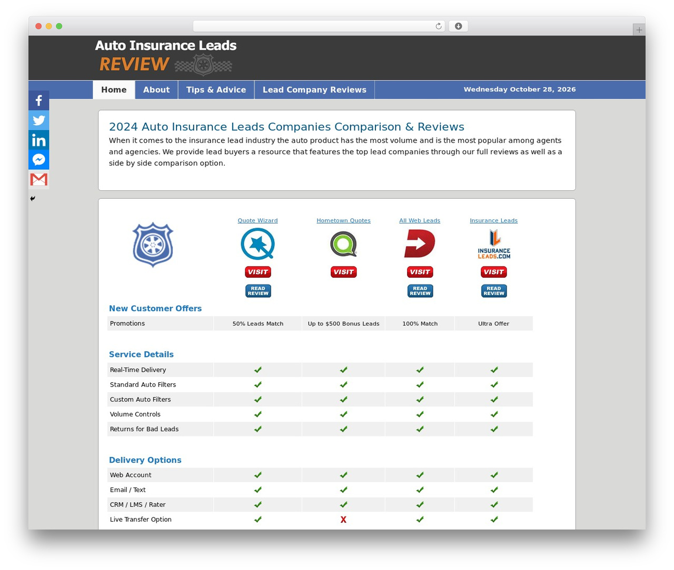
Task: Click the page heading '2024 Auto Insurance Leads Companies Comparison & Reviews'
Action: tap(286, 127)
